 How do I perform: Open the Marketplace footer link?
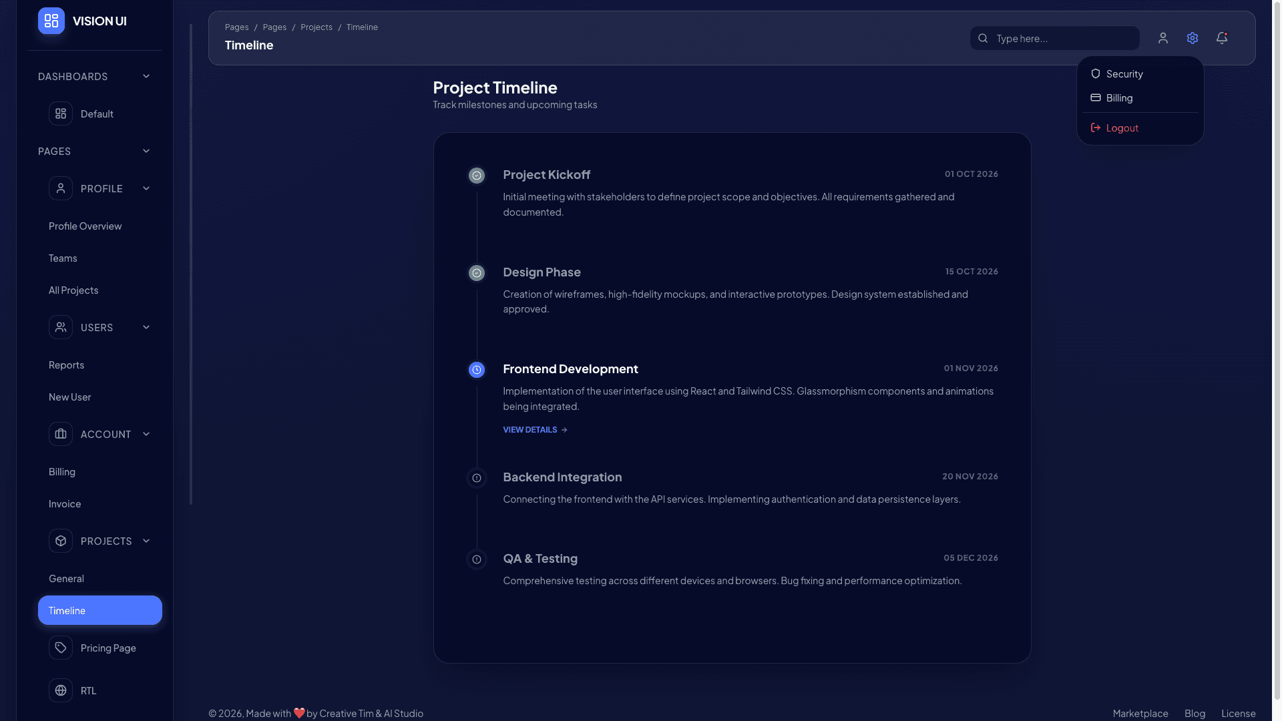(1140, 713)
